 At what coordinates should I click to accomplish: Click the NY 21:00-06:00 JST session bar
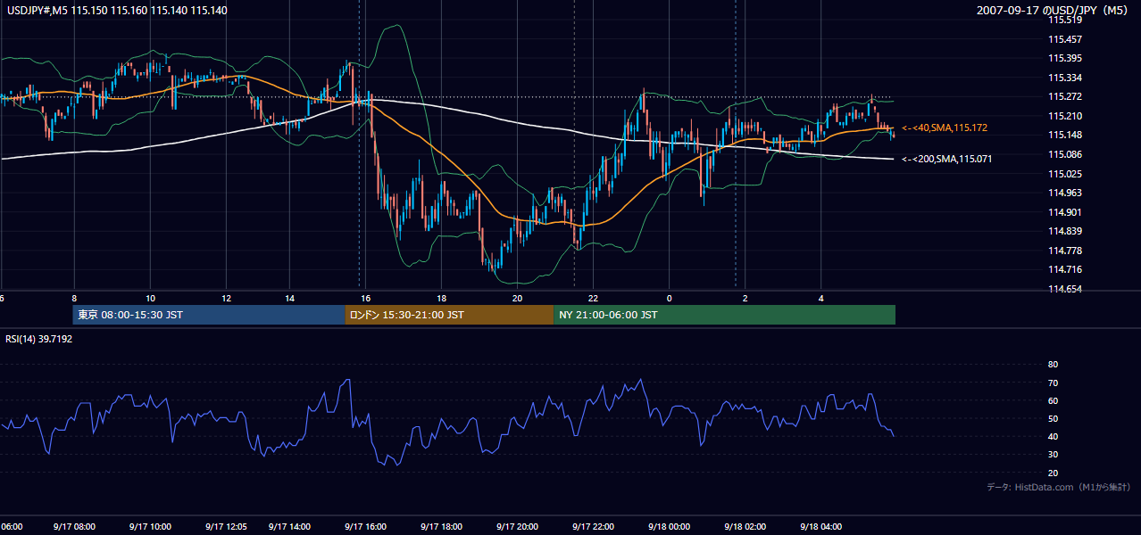(724, 315)
